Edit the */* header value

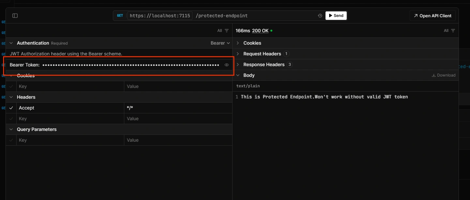pos(178,108)
